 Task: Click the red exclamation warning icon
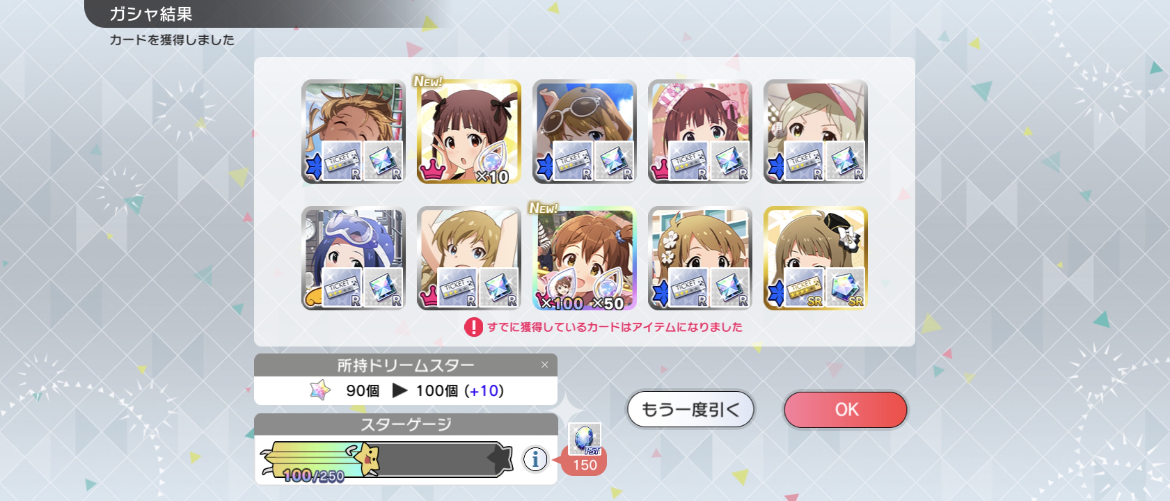[473, 327]
